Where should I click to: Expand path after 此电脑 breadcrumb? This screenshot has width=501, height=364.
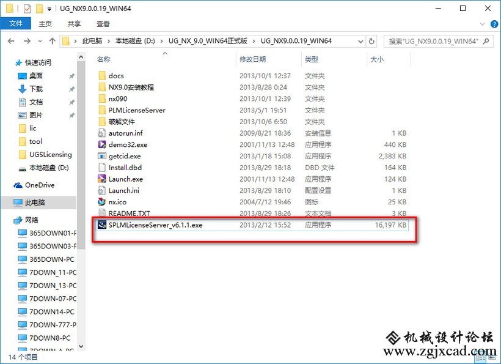click(x=109, y=41)
